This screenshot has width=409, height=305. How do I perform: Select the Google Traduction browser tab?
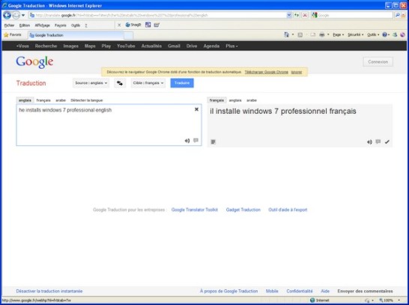(76, 35)
